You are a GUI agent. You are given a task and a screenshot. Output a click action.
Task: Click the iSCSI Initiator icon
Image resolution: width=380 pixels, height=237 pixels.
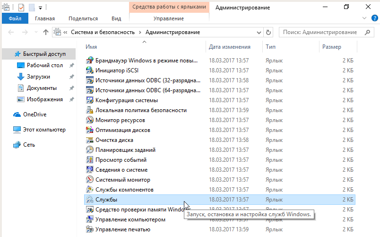(90, 70)
